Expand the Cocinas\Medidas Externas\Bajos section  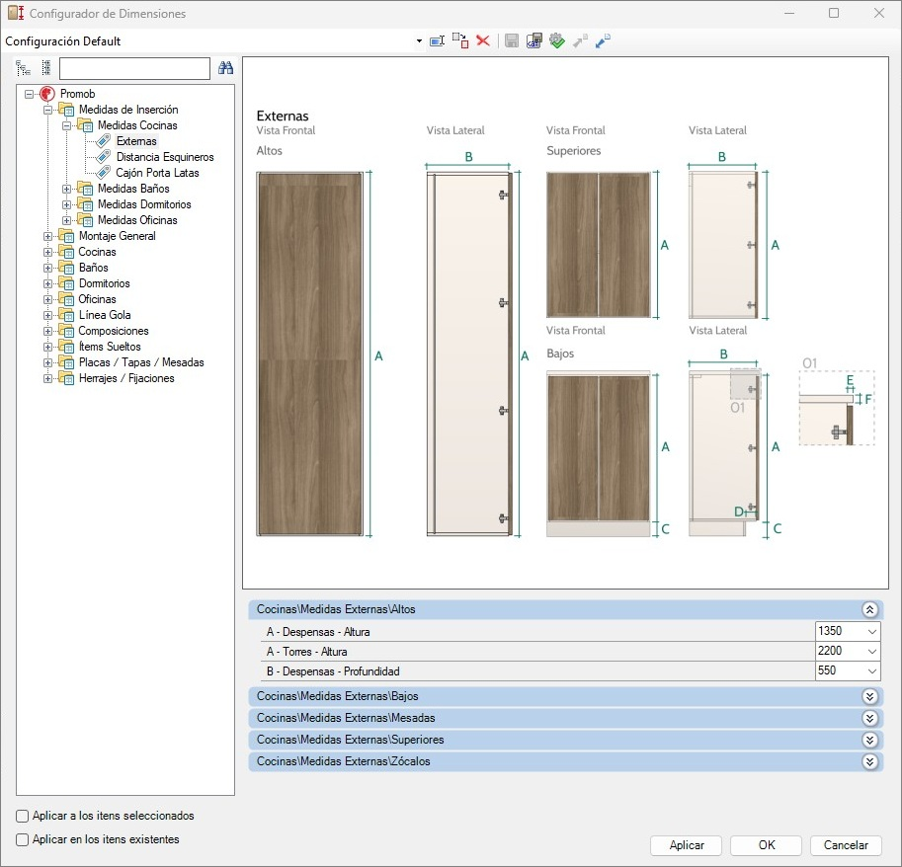869,696
